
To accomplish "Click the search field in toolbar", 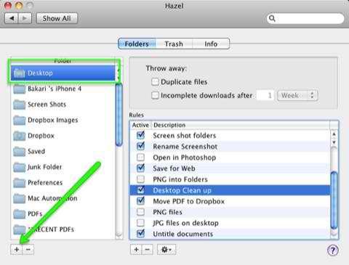I will click(305, 18).
